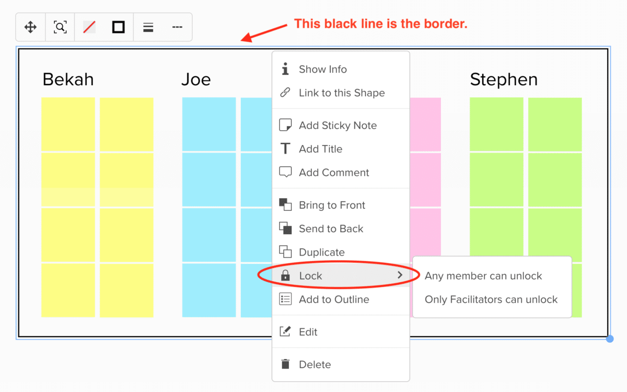Activate the zoom-to-area tool
The width and height of the screenshot is (627, 392).
[x=60, y=27]
